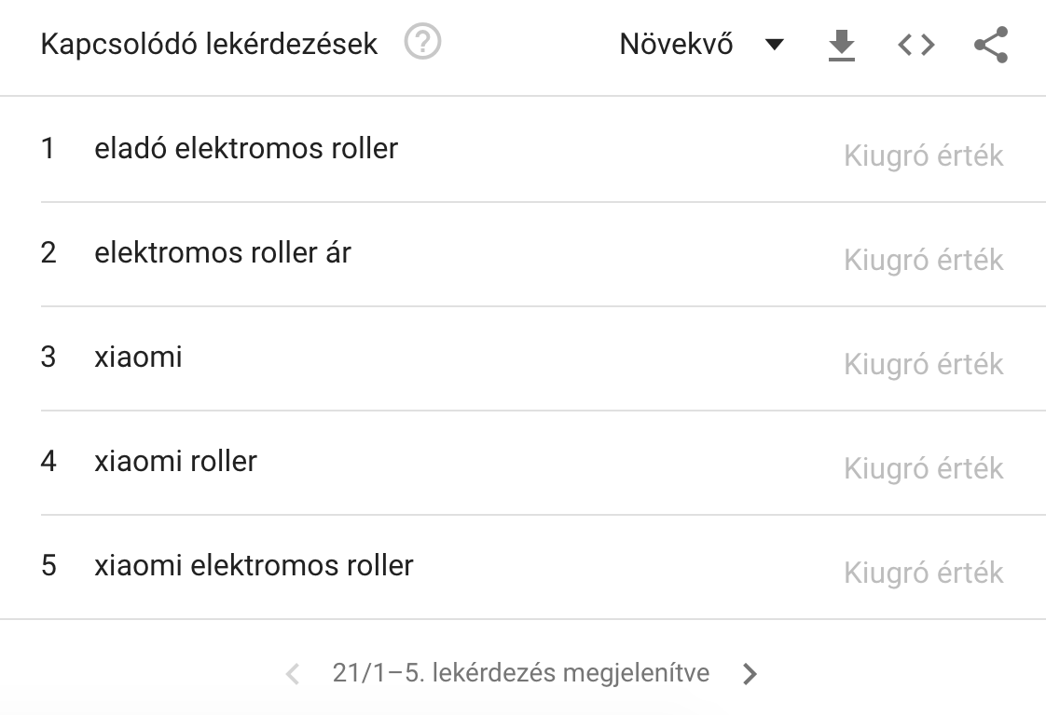Click Kiugró érték in the 'xiaomi' row
Screen dimensions: 1046x715
point(923,364)
